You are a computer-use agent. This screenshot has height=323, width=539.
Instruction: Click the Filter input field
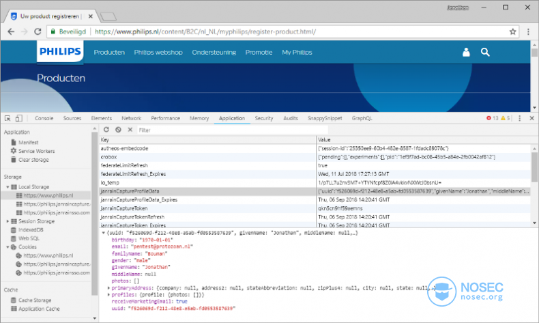(x=233, y=130)
